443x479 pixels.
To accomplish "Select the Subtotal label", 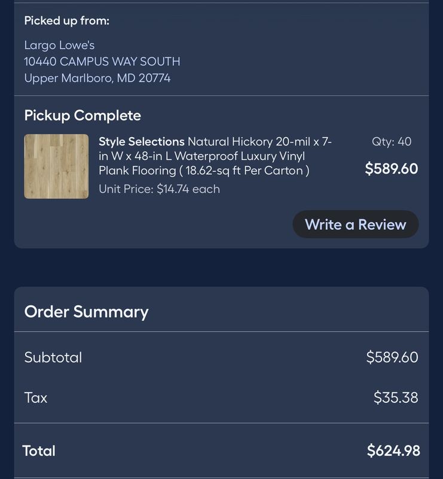I will coord(53,357).
